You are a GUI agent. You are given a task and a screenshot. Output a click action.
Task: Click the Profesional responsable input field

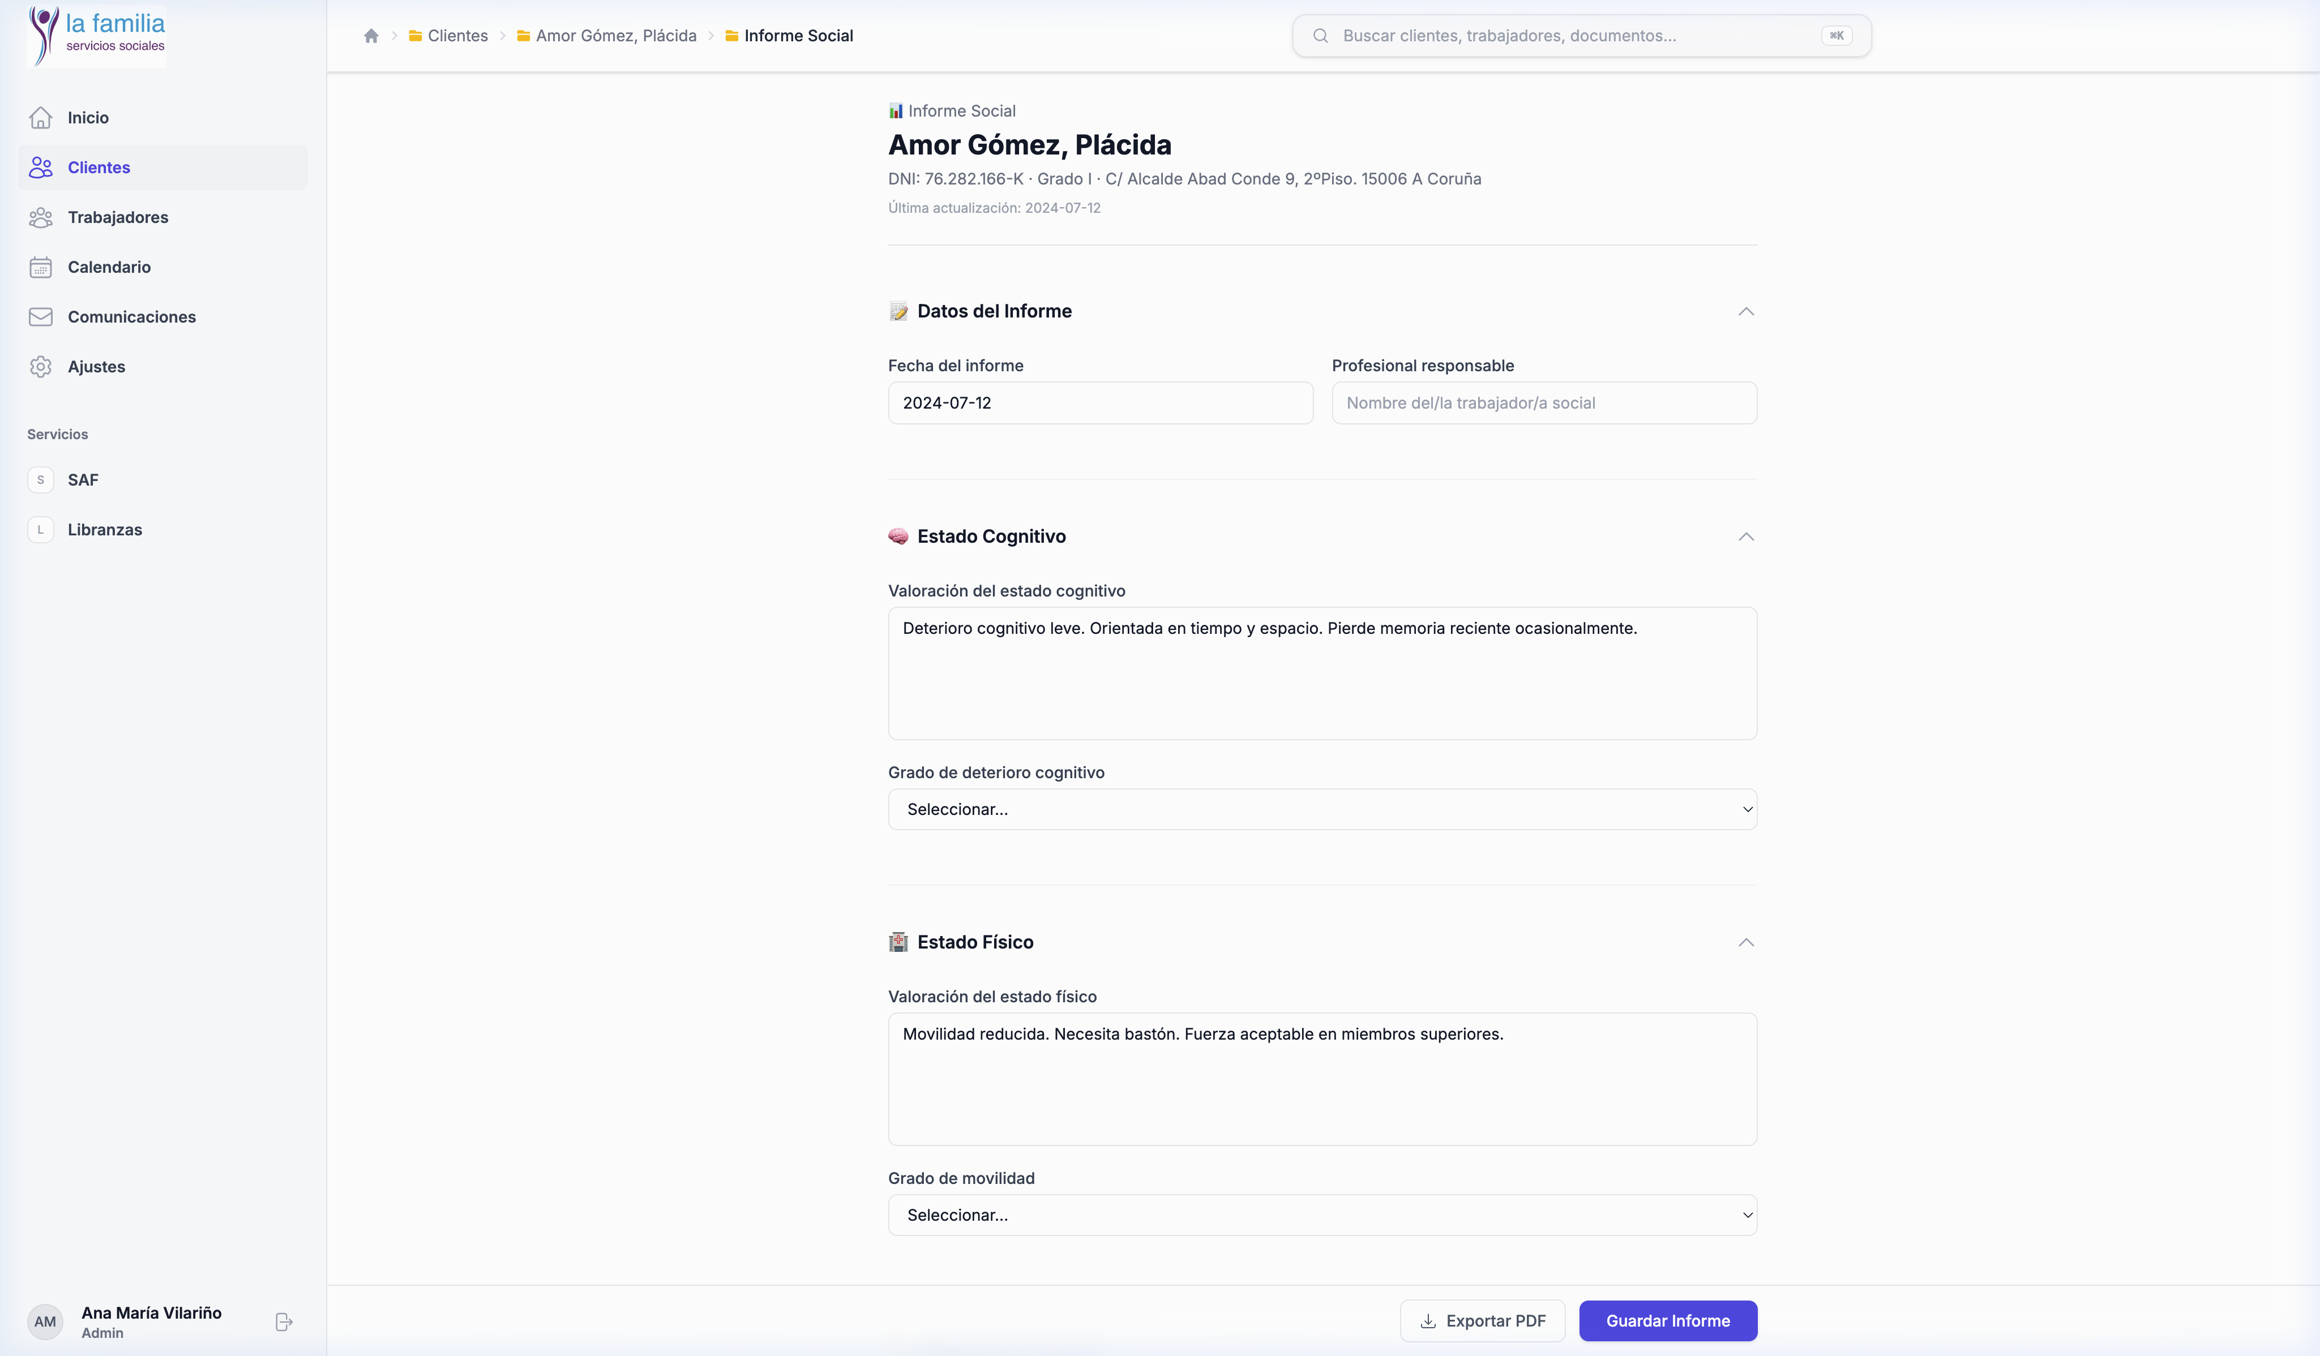pos(1544,403)
